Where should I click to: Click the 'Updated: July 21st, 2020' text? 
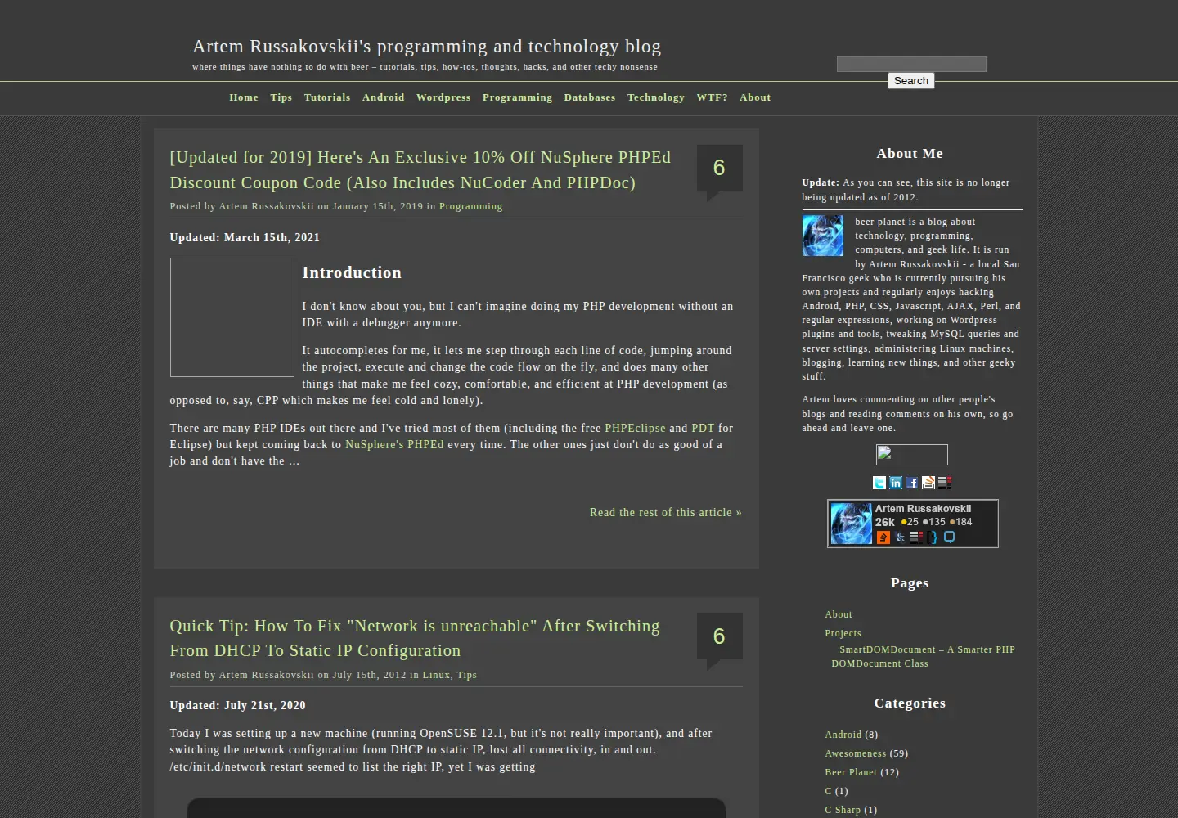pos(237,705)
